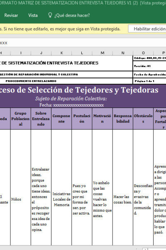
Task: Click the ¿Qué desea hacer? search box
Action: 72,15
